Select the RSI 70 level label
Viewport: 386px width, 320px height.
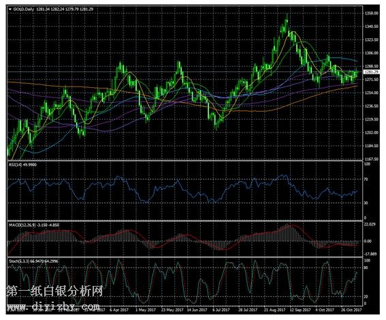(x=366, y=179)
